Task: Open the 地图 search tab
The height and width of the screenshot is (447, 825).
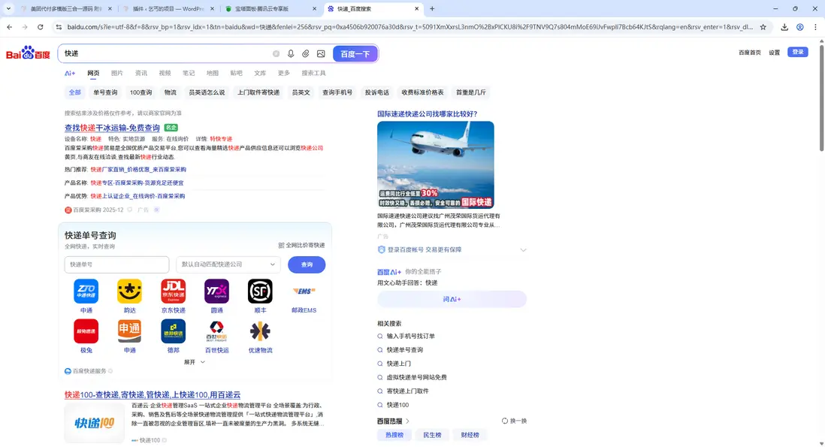Action: coord(213,74)
